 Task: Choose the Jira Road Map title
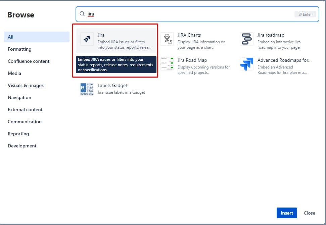tap(192, 60)
